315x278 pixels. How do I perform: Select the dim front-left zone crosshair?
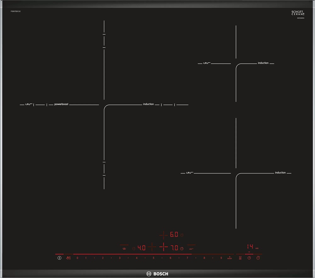pos(152,247)
